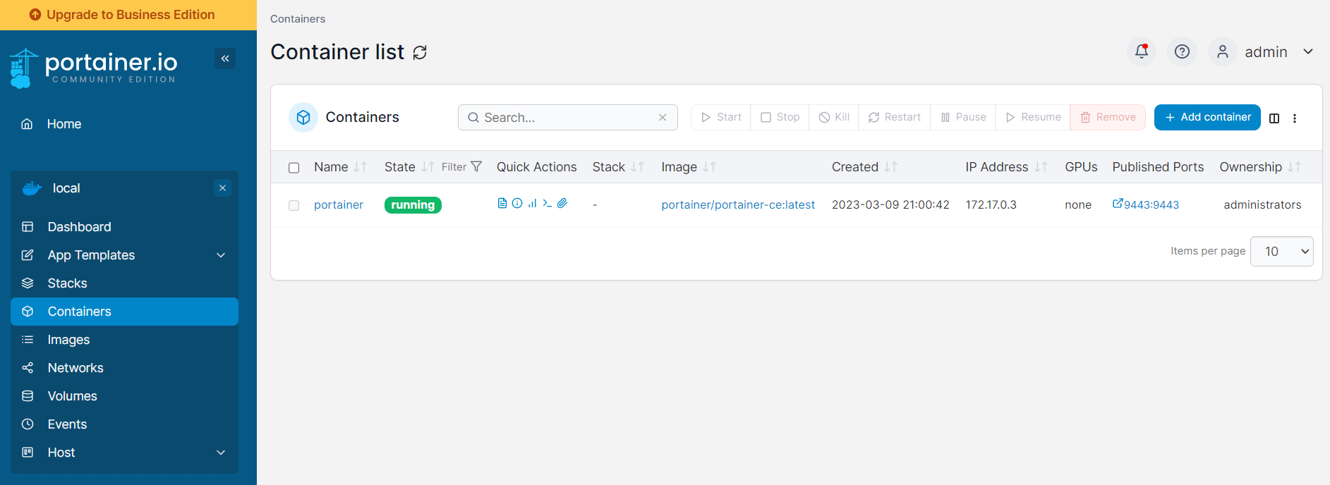Click the Portainer.io logo
Viewport: 1330px width, 485px height.
(93, 68)
